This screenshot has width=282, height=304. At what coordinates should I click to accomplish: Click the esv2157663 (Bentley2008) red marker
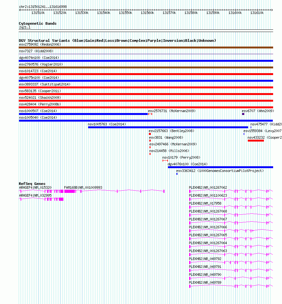click(x=150, y=134)
